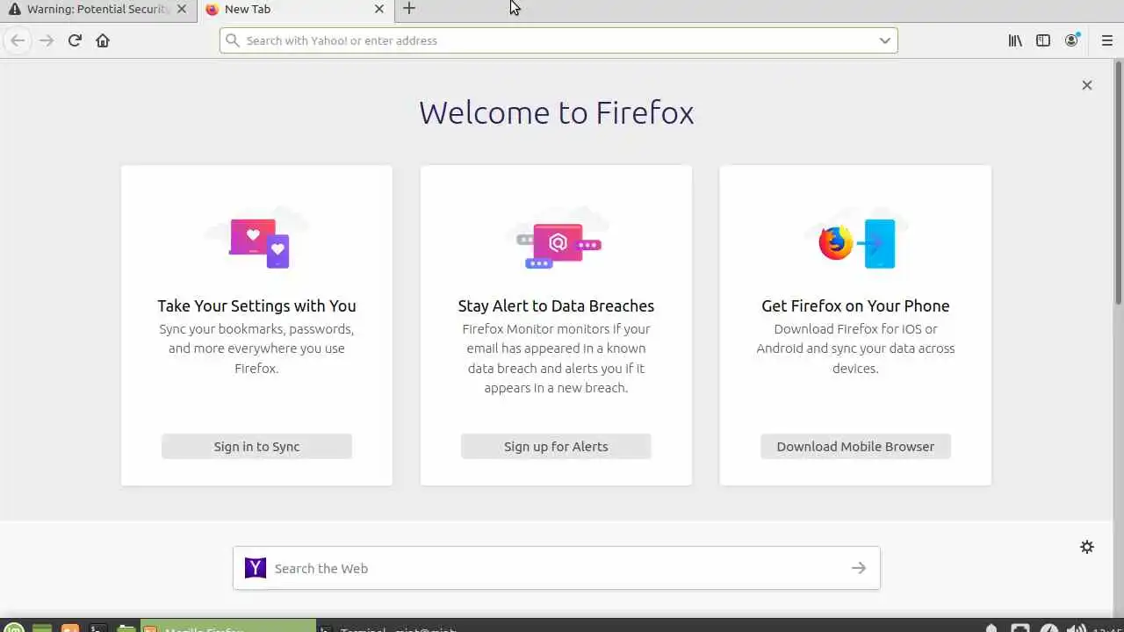
Task: Open the Firefox Account icon
Action: (x=1071, y=40)
